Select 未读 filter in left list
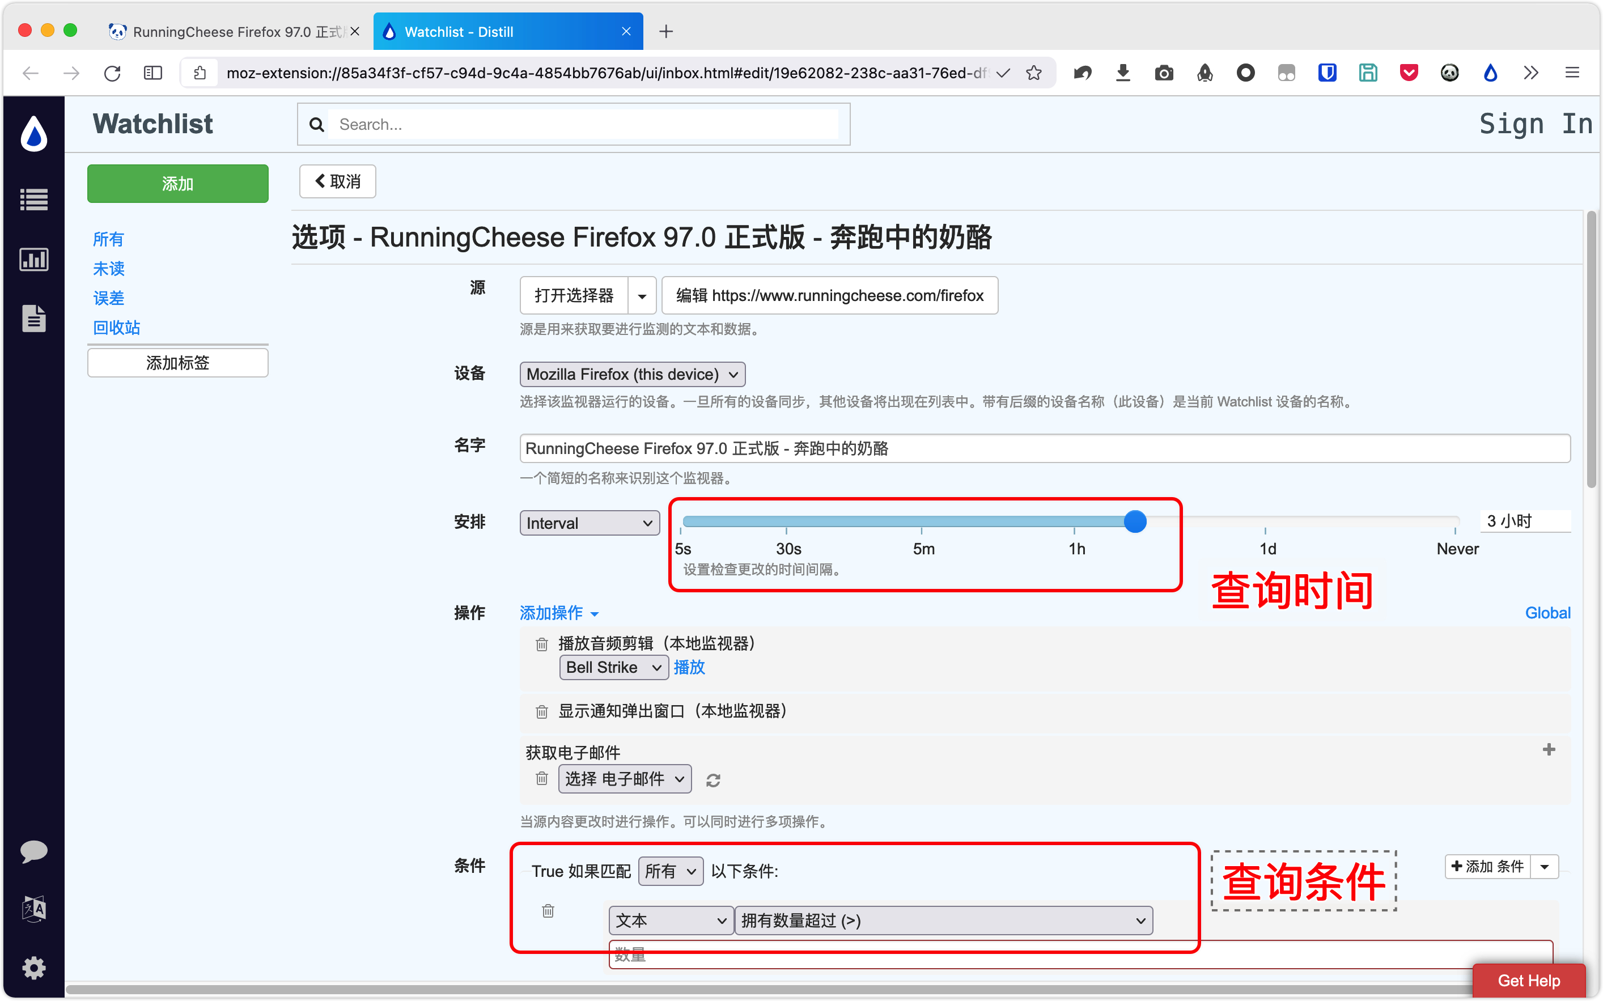 (108, 269)
